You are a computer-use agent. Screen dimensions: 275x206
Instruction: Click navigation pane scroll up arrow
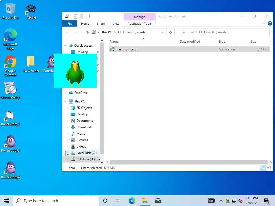[102, 41]
